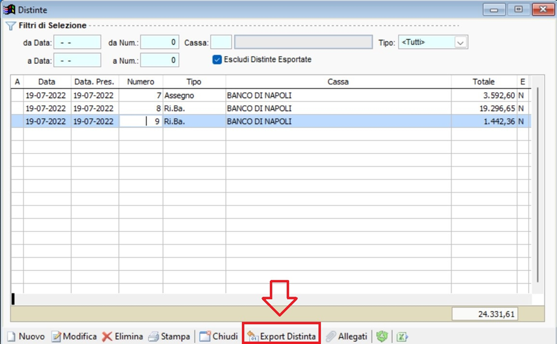
Task: Open the Tipo dropdown showing Tutti
Action: [x=460, y=42]
